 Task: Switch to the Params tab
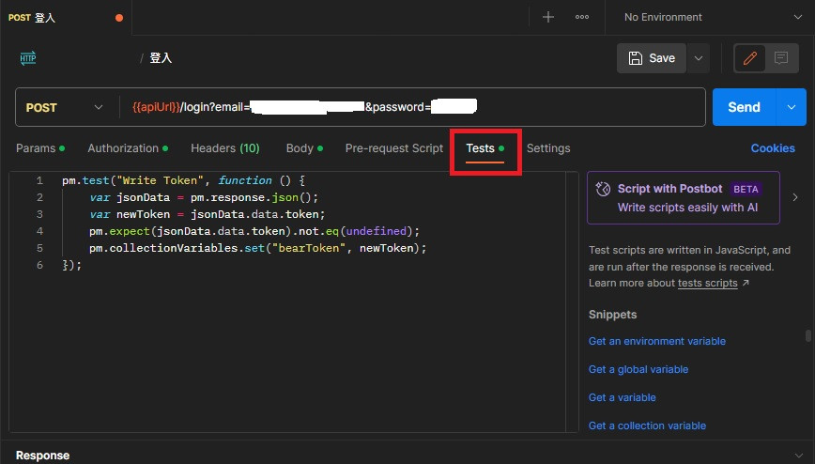point(40,148)
